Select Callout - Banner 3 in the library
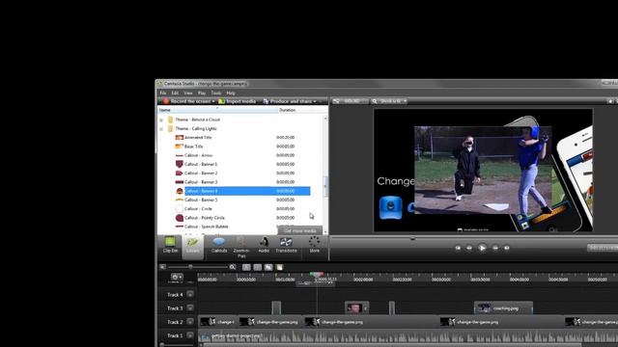The height and width of the screenshot is (347, 618). (201, 182)
